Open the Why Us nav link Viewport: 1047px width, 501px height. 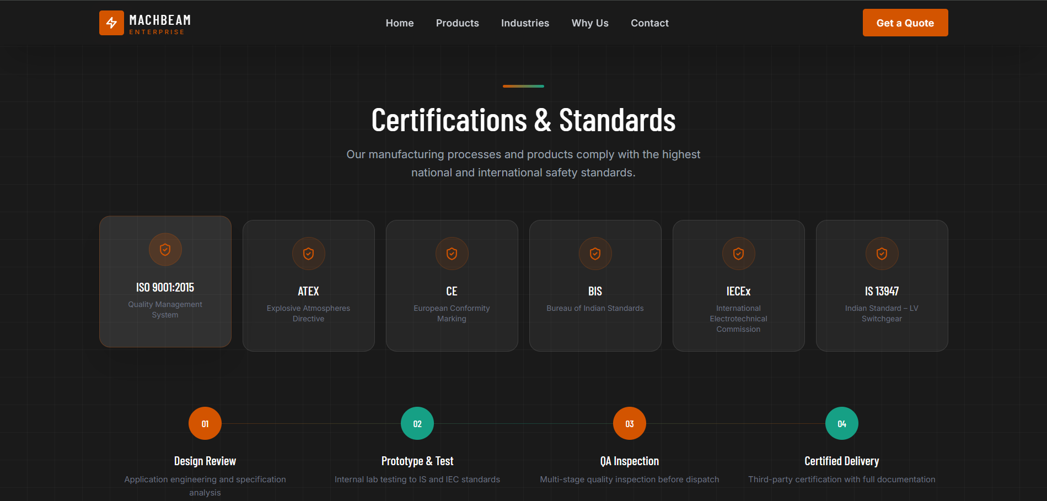coord(590,23)
